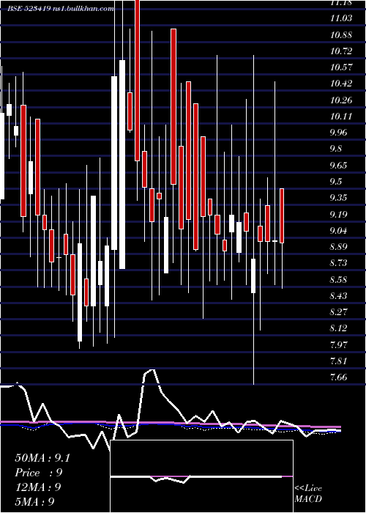Image resolution: width=366 pixels, height=513 pixels.
Task: Select the 12MA : 9 readout
Action: click(38, 487)
